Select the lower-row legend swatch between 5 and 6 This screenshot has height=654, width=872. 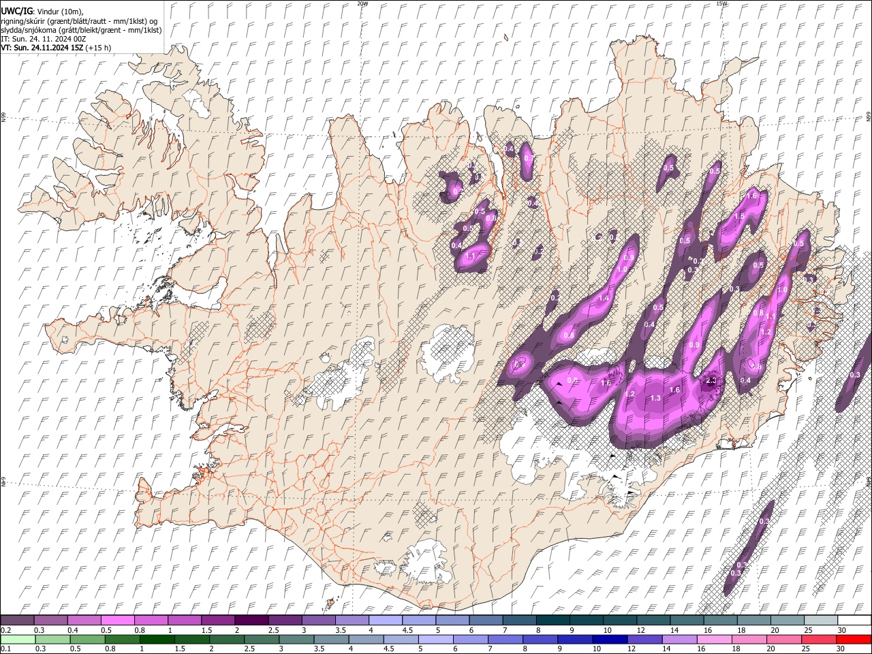[x=436, y=639]
